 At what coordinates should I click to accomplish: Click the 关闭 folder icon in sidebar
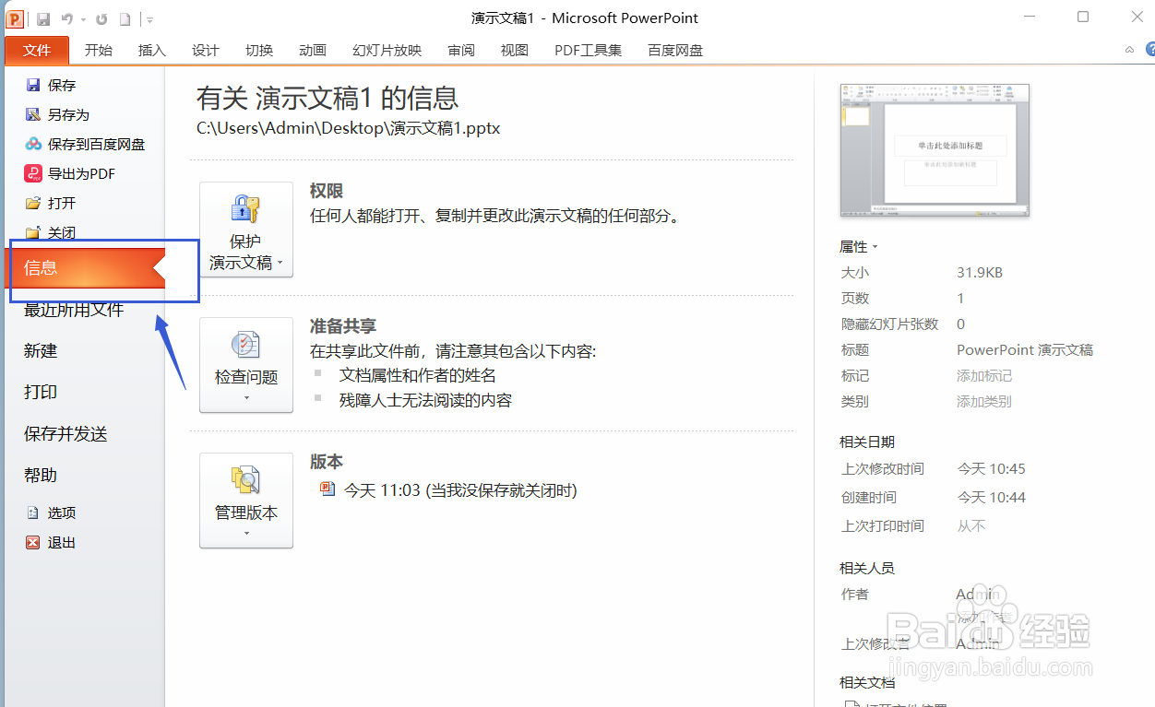pyautogui.click(x=33, y=232)
